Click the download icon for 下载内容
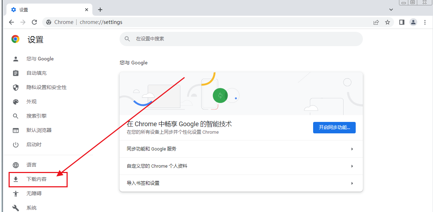433x212 pixels. tap(15, 179)
